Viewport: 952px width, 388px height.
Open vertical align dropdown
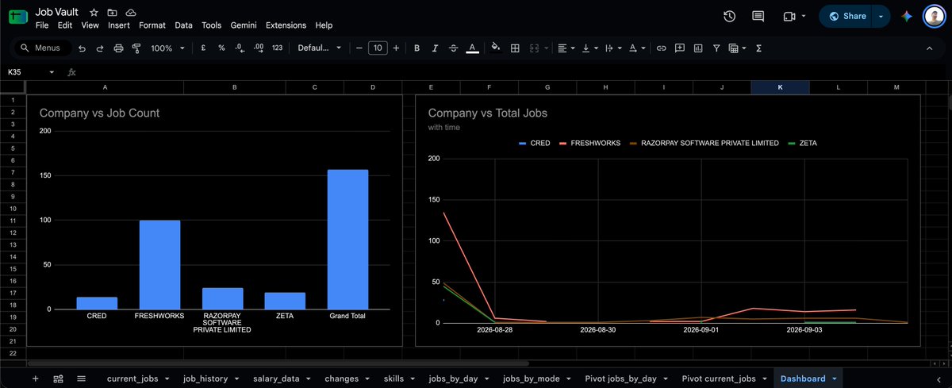589,48
